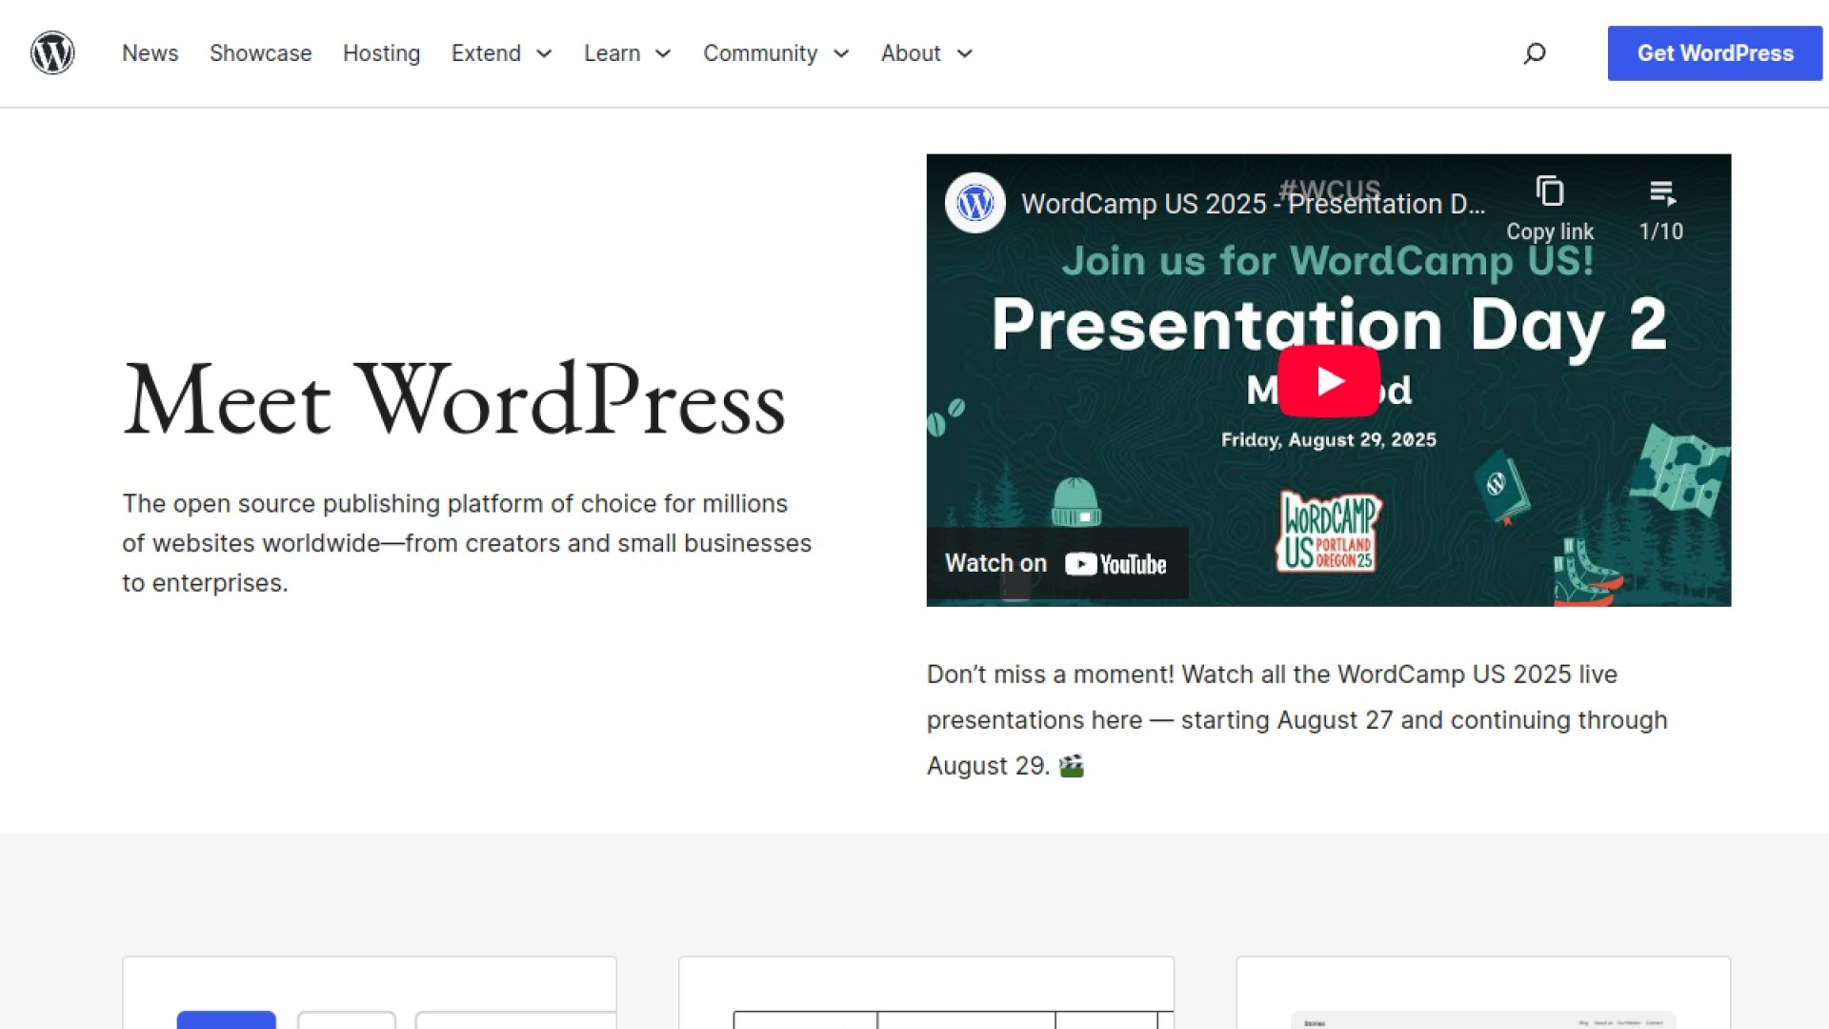Click the YouTube logo in Watch on bar

coord(1115,564)
